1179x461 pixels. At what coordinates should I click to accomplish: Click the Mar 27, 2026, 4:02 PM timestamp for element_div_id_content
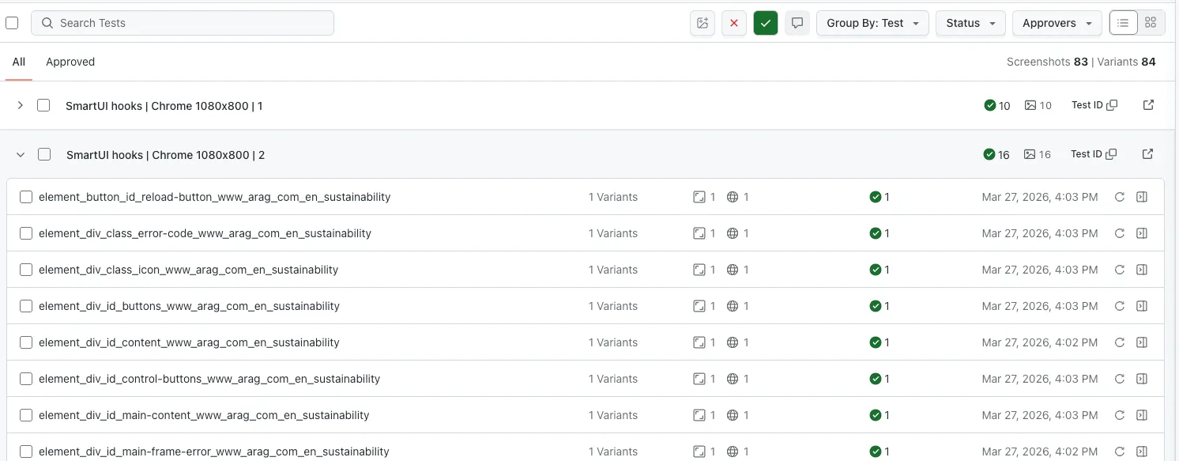[1040, 342]
